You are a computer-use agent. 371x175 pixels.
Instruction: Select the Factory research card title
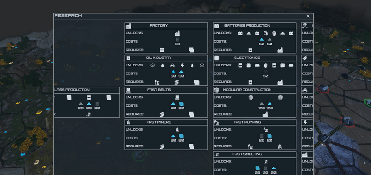(x=159, y=26)
